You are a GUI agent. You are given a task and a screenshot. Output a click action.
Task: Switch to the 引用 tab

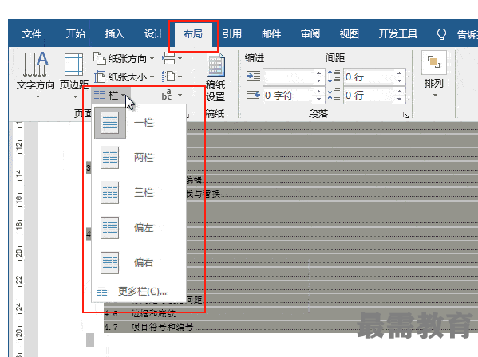coord(232,33)
